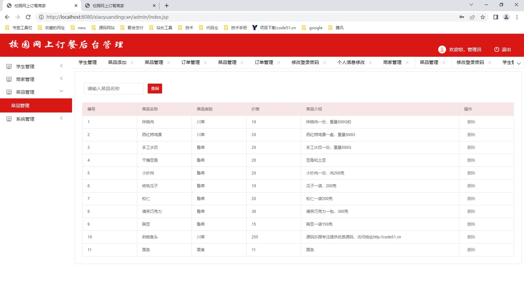Delete the 剁椒鱼头 dish row
Image resolution: width=524 pixels, height=282 pixels.
point(471,237)
